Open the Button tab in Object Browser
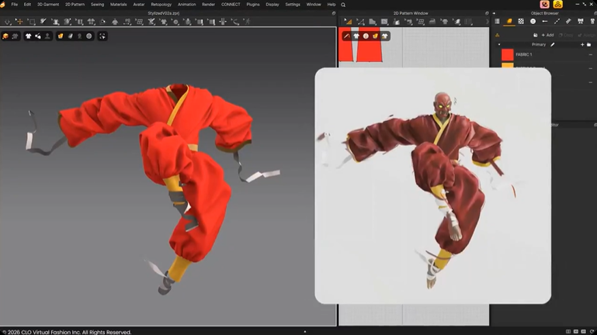Image resolution: width=597 pixels, height=335 pixels. tap(533, 22)
